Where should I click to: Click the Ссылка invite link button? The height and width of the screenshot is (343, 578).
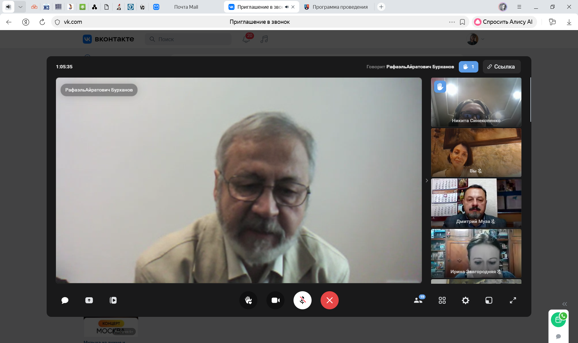[502, 67]
